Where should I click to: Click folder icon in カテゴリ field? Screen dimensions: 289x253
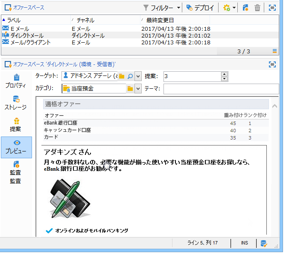click(x=130, y=89)
